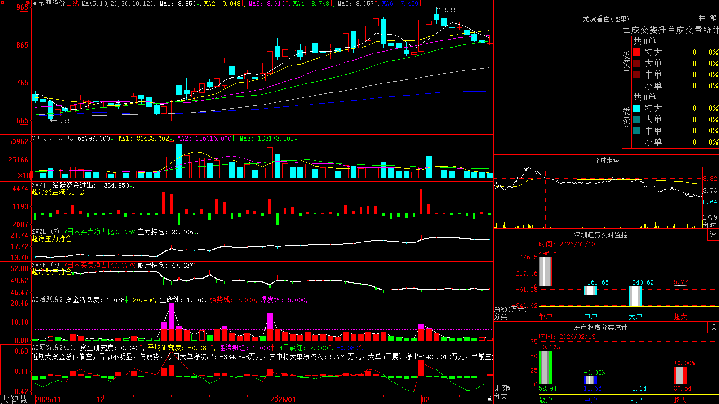The height and width of the screenshot is (404, 719).
Task: Click the intraday price 8.64 label
Action: 710,202
